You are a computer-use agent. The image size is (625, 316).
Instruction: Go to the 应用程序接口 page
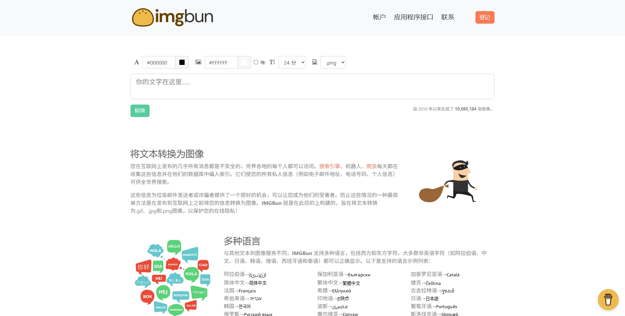coord(413,17)
